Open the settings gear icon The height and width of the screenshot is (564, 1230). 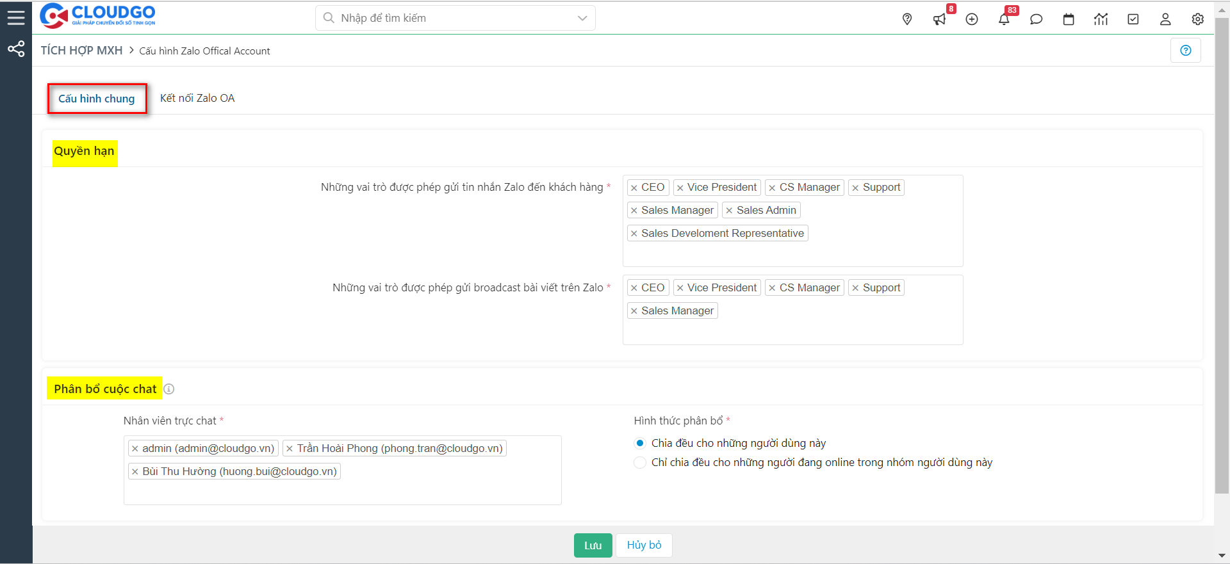click(x=1197, y=19)
